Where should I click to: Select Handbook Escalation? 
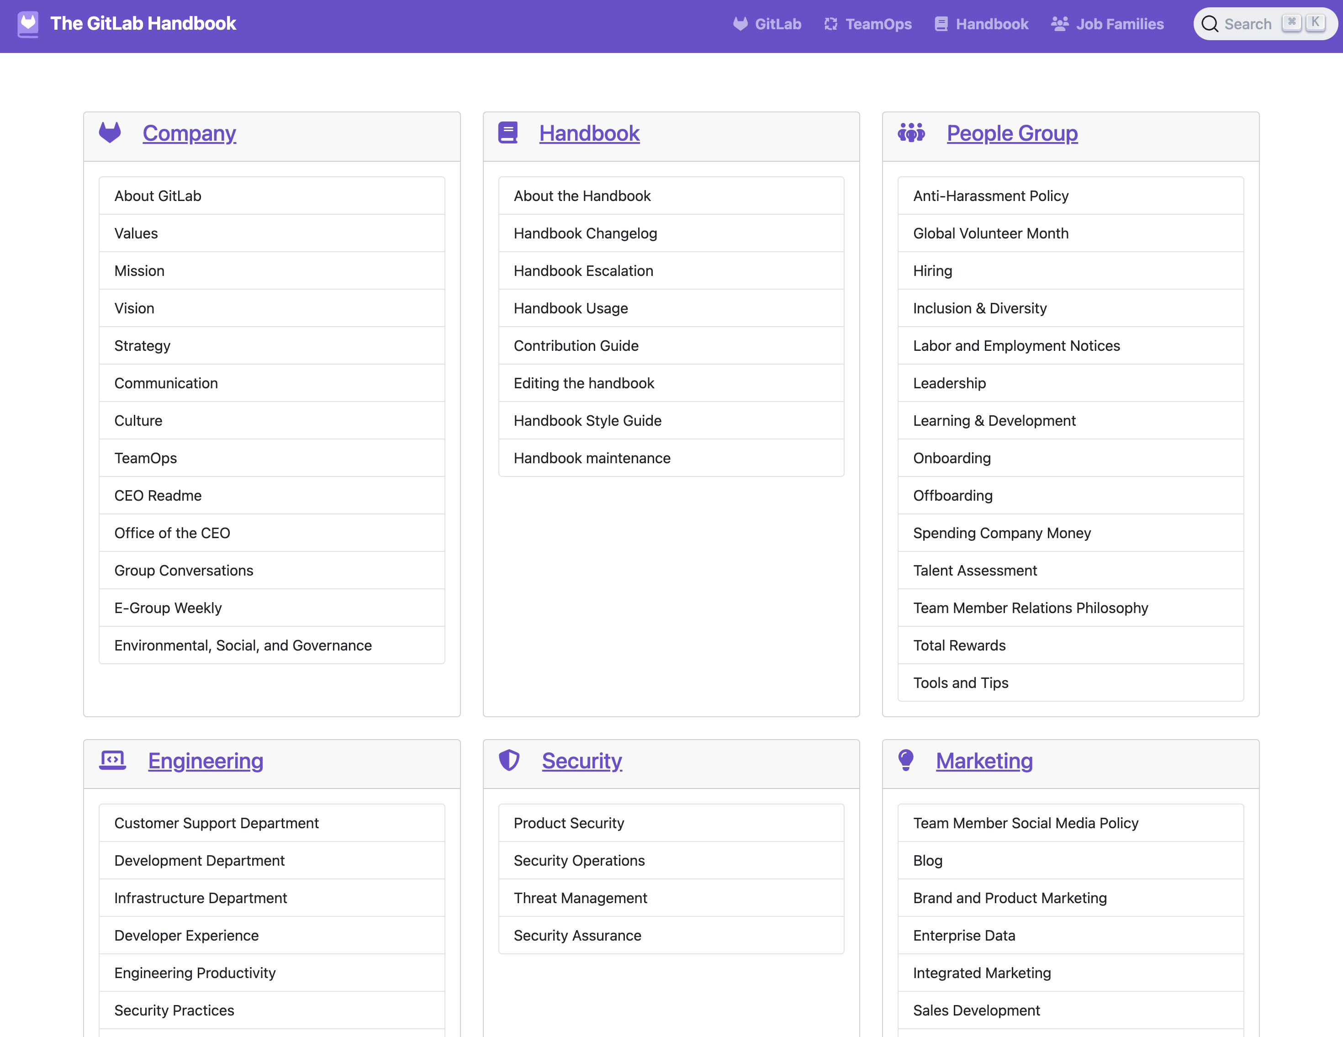point(671,270)
